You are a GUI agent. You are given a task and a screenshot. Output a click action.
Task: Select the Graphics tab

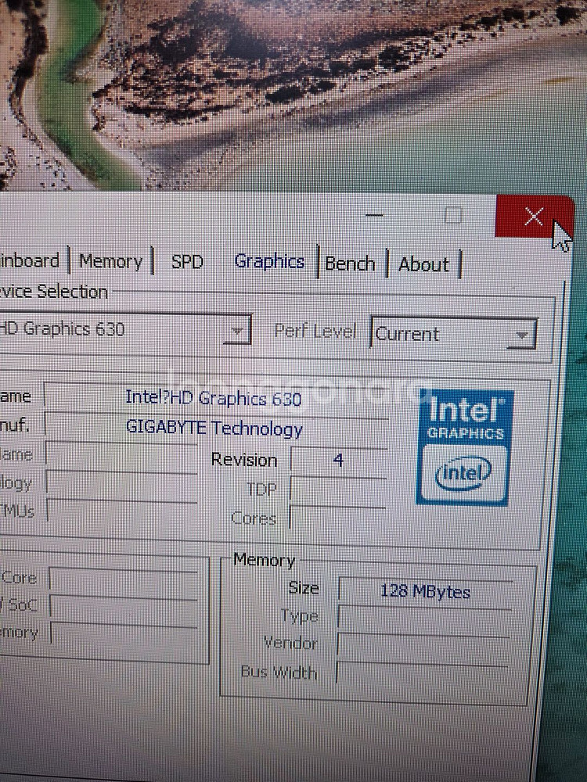269,261
